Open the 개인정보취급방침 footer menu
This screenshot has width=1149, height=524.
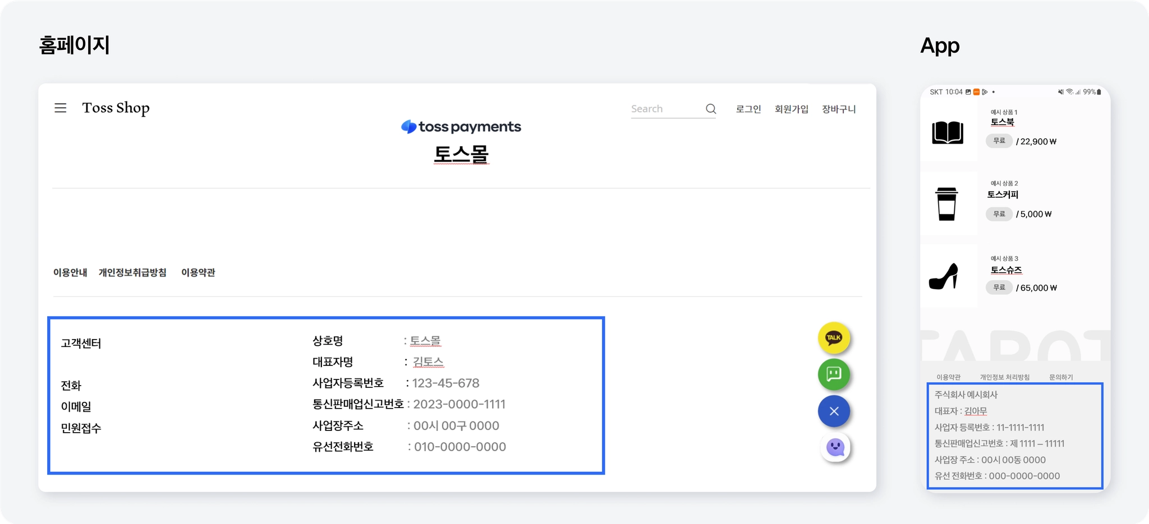(x=132, y=272)
